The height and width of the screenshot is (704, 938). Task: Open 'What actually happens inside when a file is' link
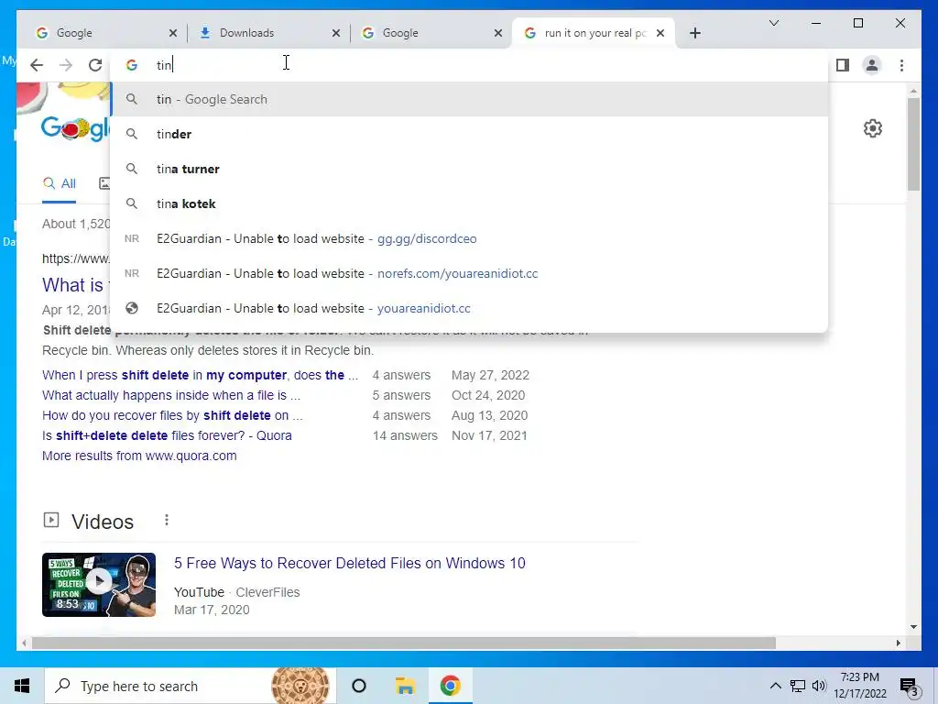click(x=171, y=395)
